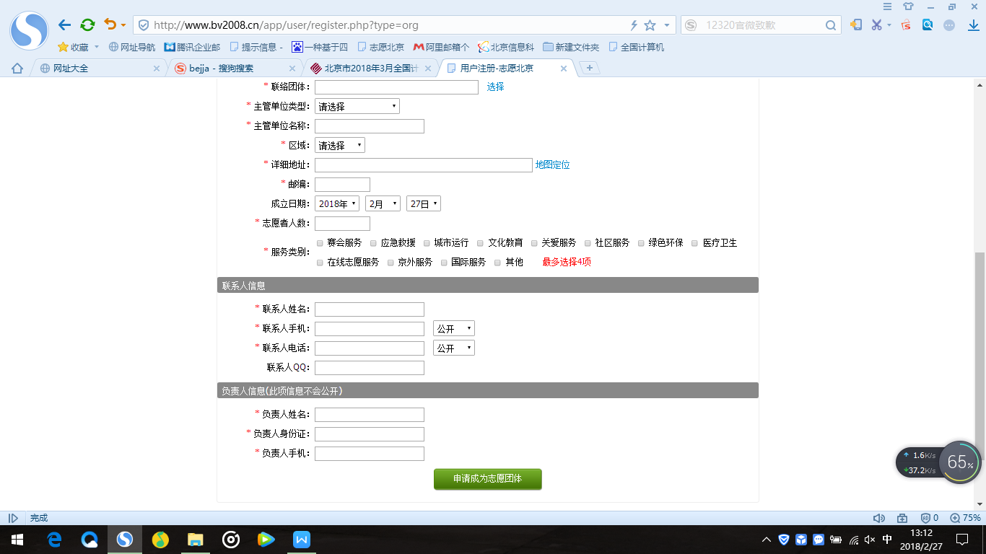Click the search magnifier icon
The width and height of the screenshot is (986, 554).
[x=831, y=25]
